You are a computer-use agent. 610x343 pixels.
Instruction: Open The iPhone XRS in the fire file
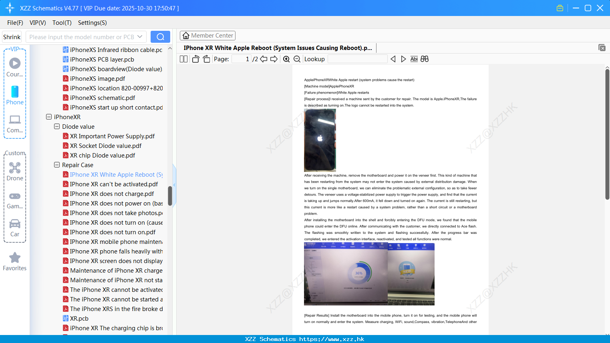click(113, 309)
